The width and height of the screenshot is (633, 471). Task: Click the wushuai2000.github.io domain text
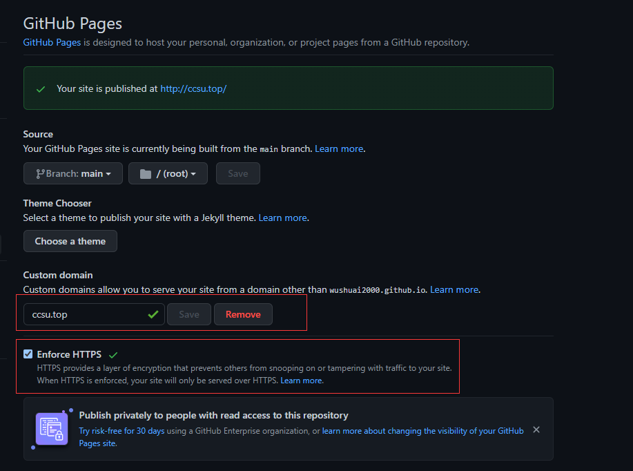point(378,290)
